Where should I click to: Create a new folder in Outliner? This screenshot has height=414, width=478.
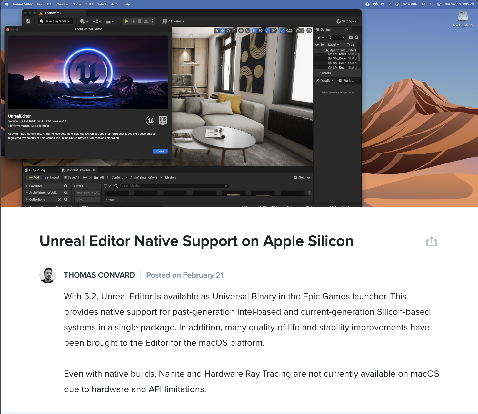pyautogui.click(x=351, y=37)
